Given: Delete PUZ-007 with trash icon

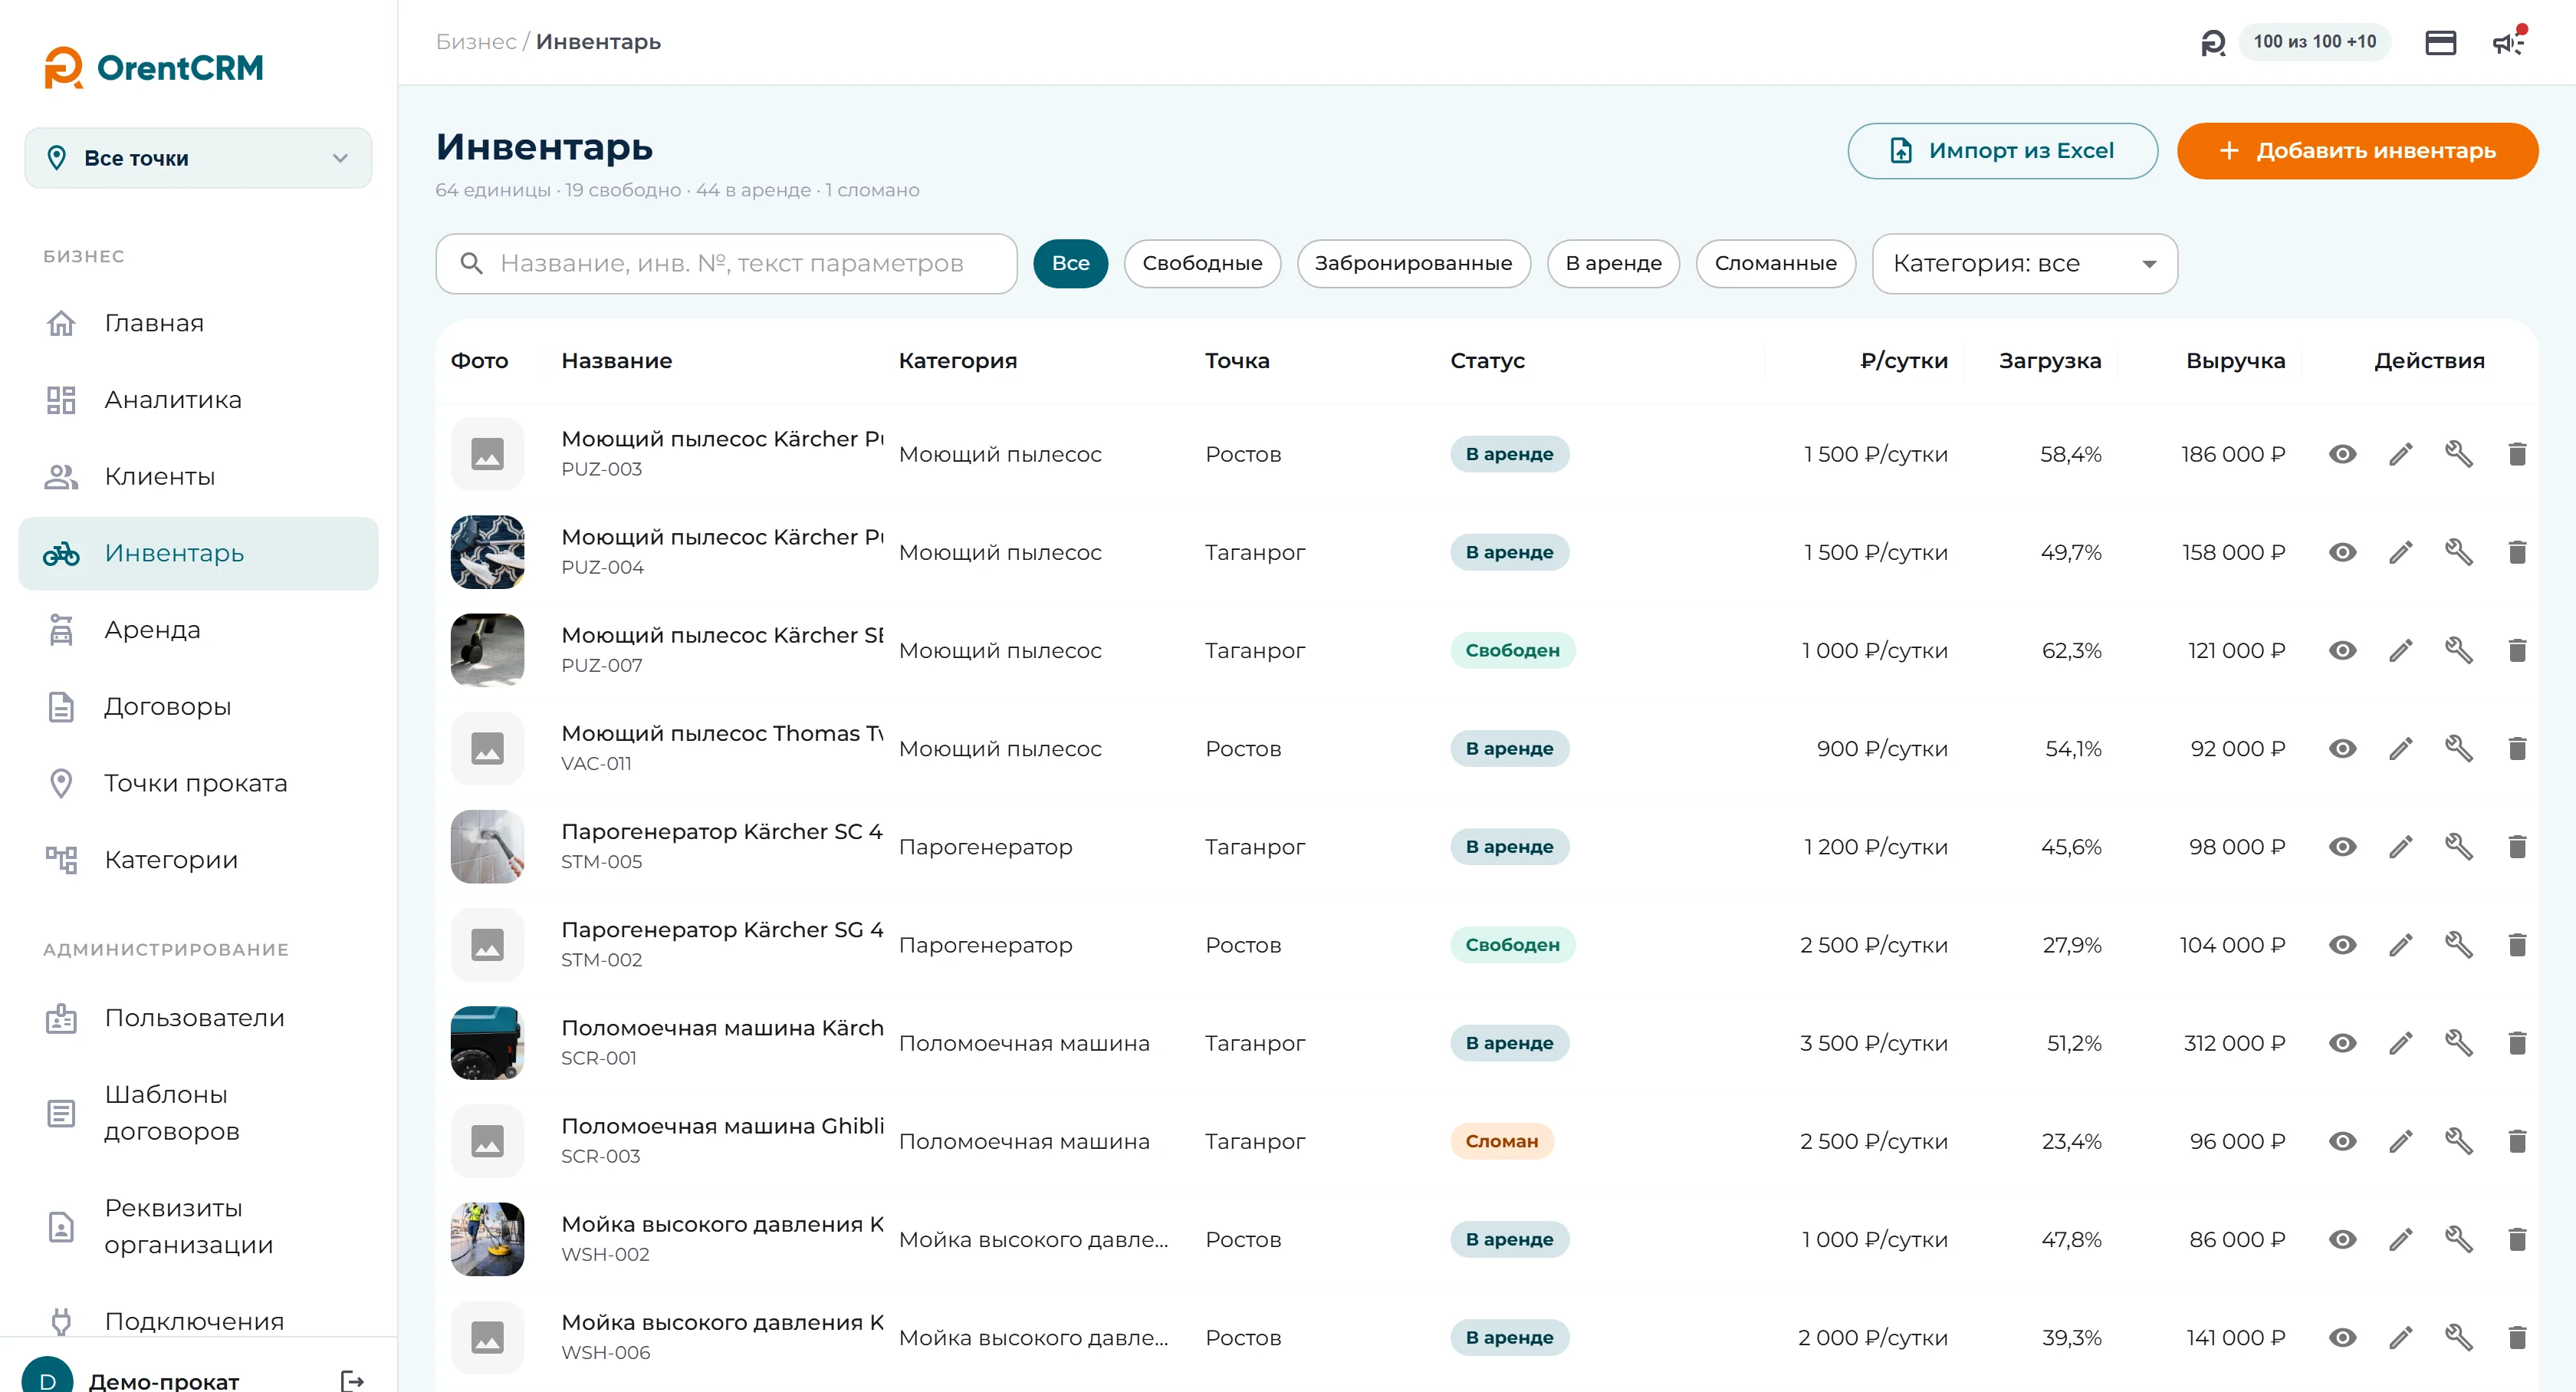Looking at the screenshot, I should tap(2517, 650).
